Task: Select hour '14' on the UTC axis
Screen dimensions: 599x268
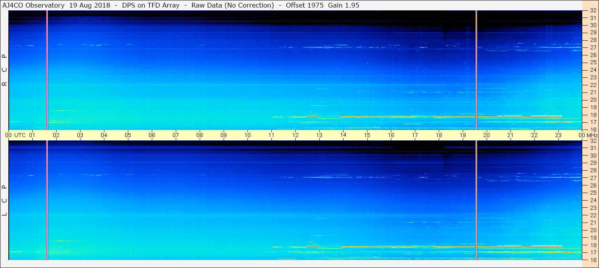Action: pyautogui.click(x=343, y=135)
